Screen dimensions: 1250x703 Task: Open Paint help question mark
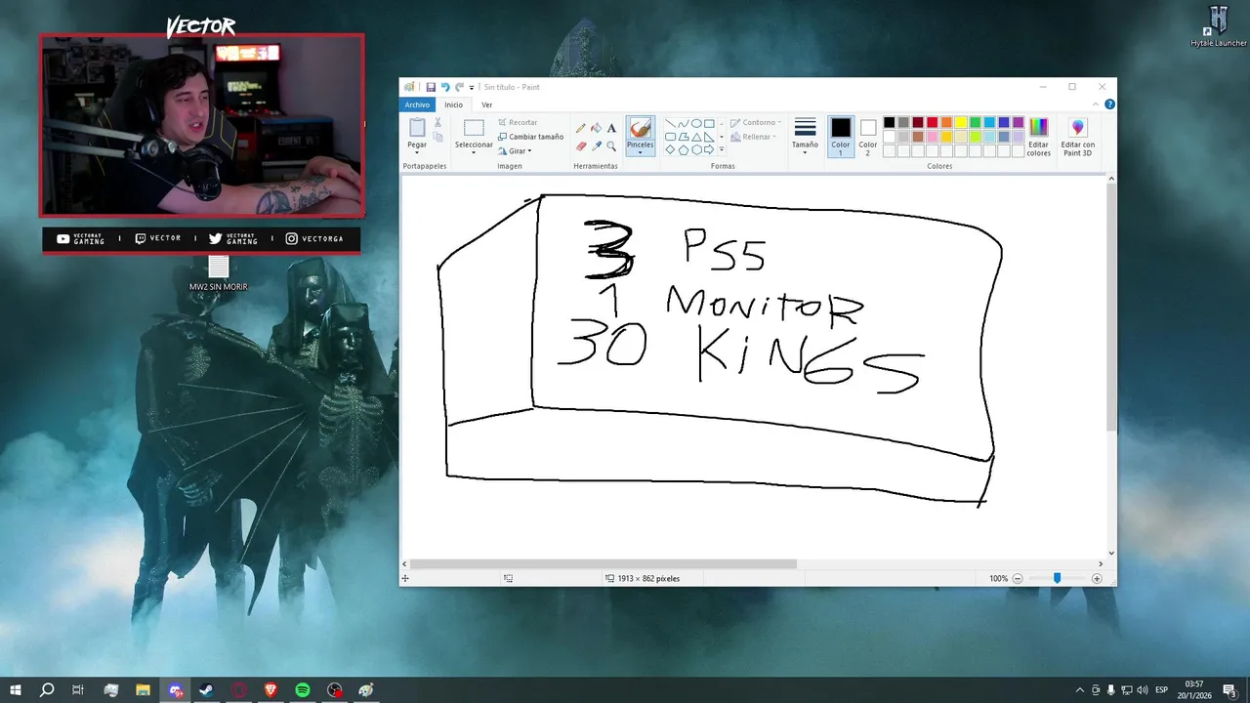coord(1110,104)
